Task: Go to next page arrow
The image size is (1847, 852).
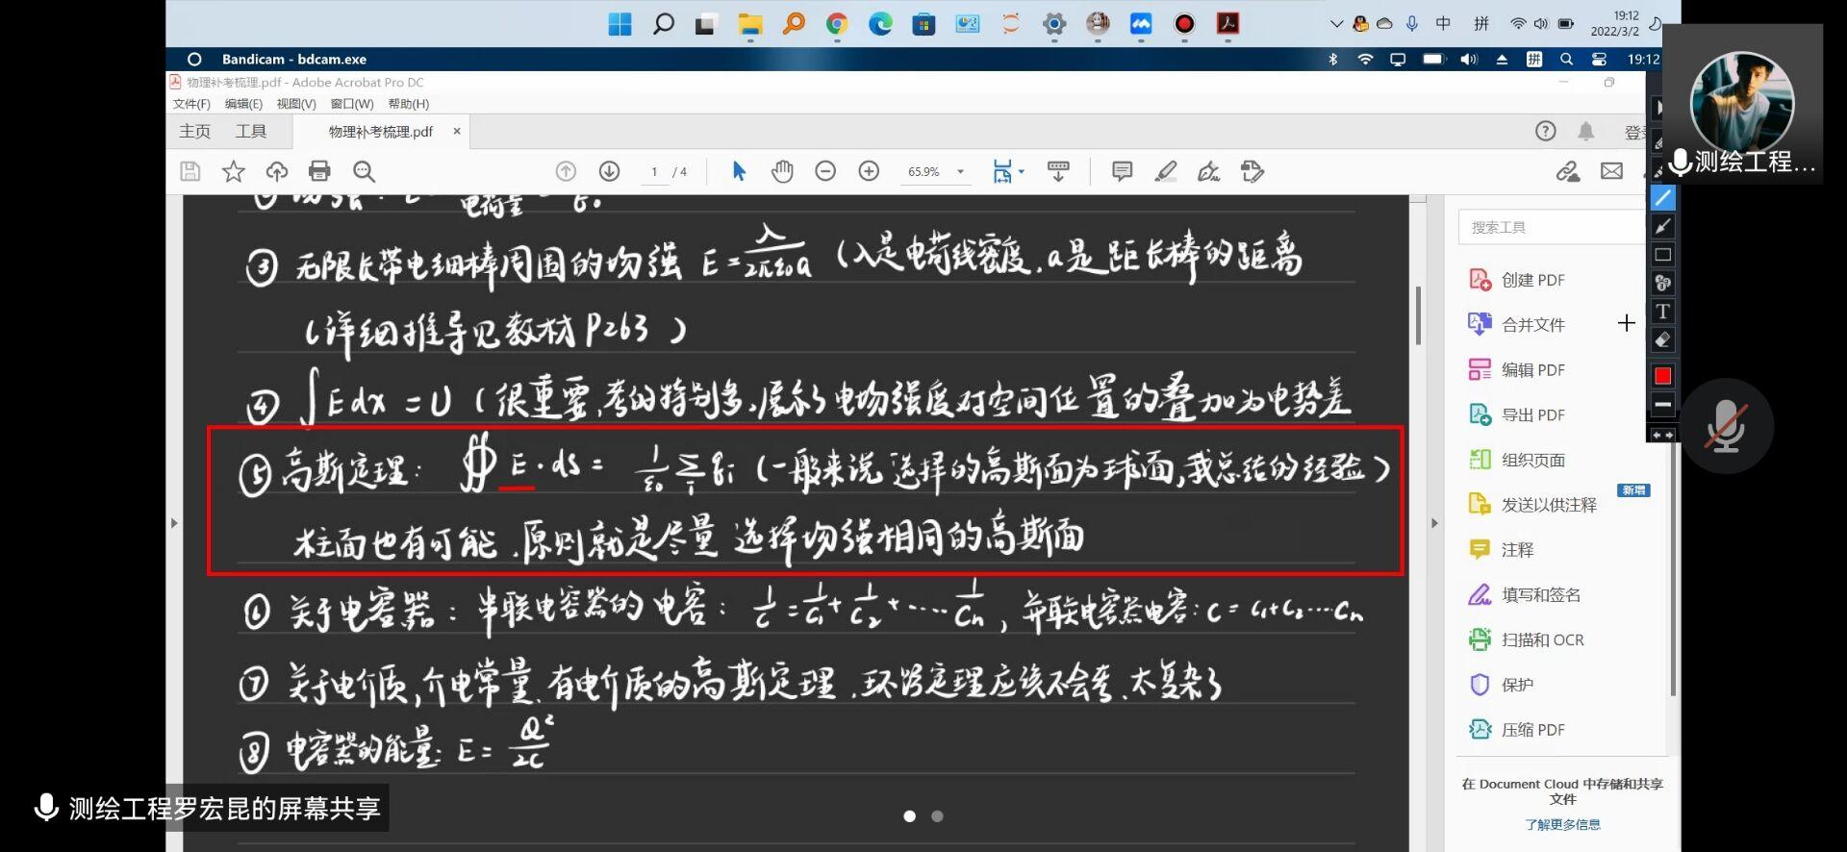Action: tap(609, 171)
